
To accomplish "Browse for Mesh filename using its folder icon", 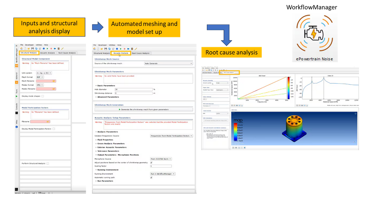I will (x=54, y=81).
